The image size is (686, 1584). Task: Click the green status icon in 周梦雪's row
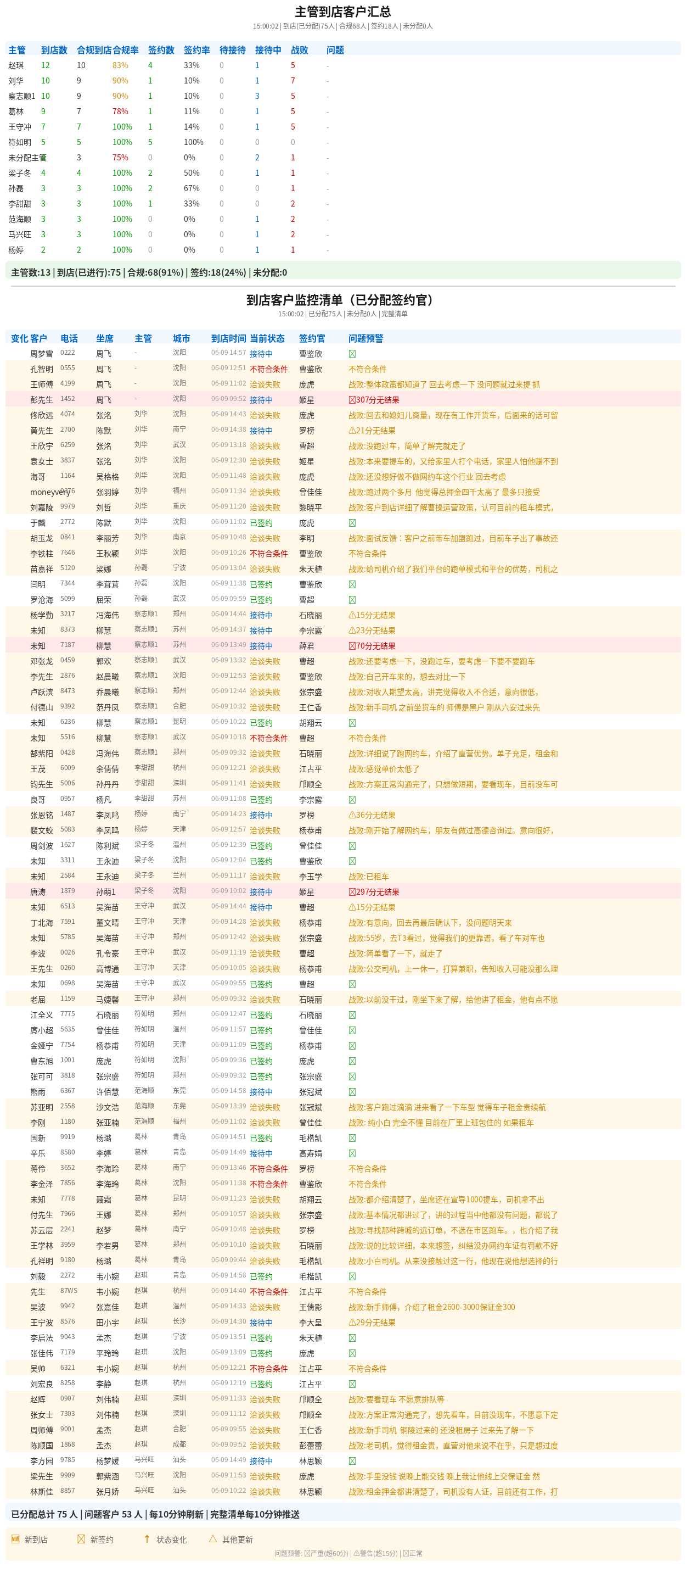[x=352, y=354]
